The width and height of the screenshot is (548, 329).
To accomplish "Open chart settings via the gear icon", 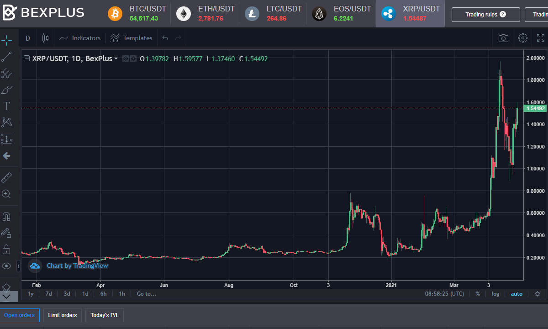I will [x=522, y=38].
